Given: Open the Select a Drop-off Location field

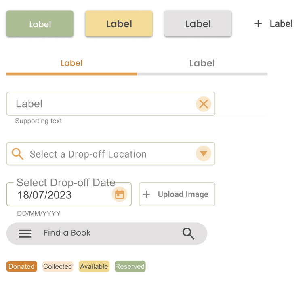Looking at the screenshot, I should tap(111, 153).
